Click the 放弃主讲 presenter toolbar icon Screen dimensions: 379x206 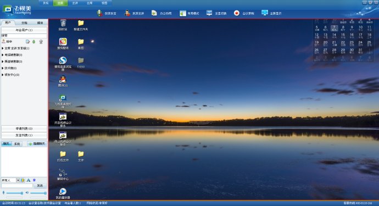click(x=127, y=13)
